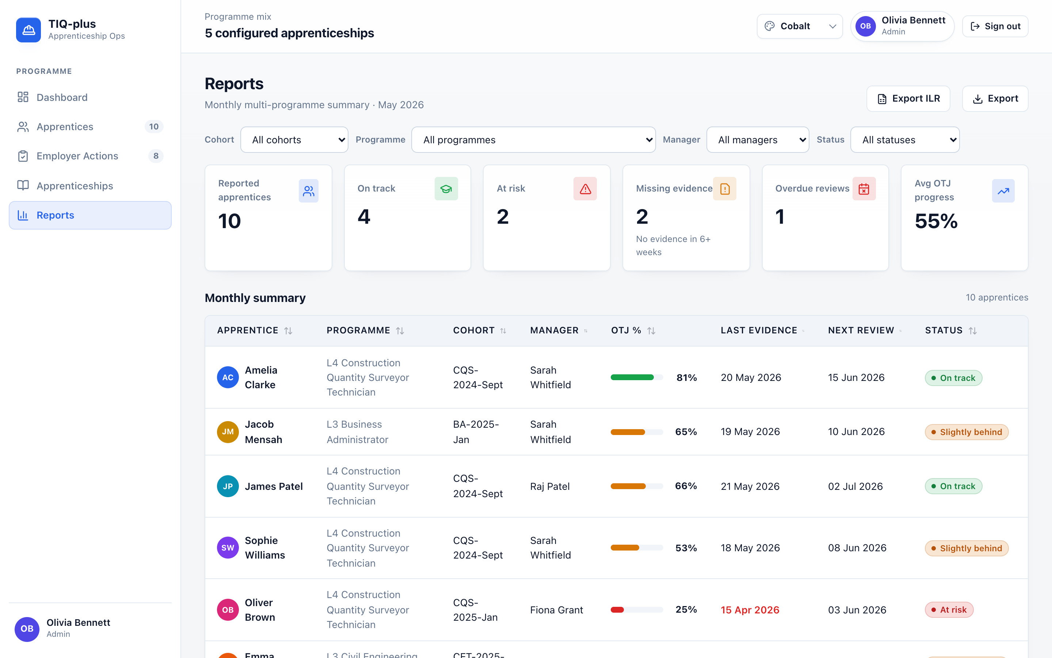Image resolution: width=1052 pixels, height=658 pixels.
Task: Open the Apprentices section
Action: click(90, 126)
